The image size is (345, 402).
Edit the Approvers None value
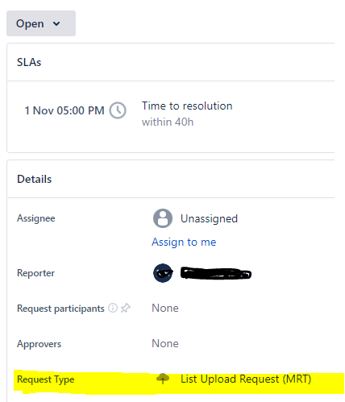(165, 343)
